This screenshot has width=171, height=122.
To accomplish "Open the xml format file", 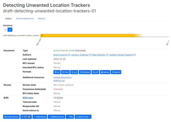I will point(74,72).
